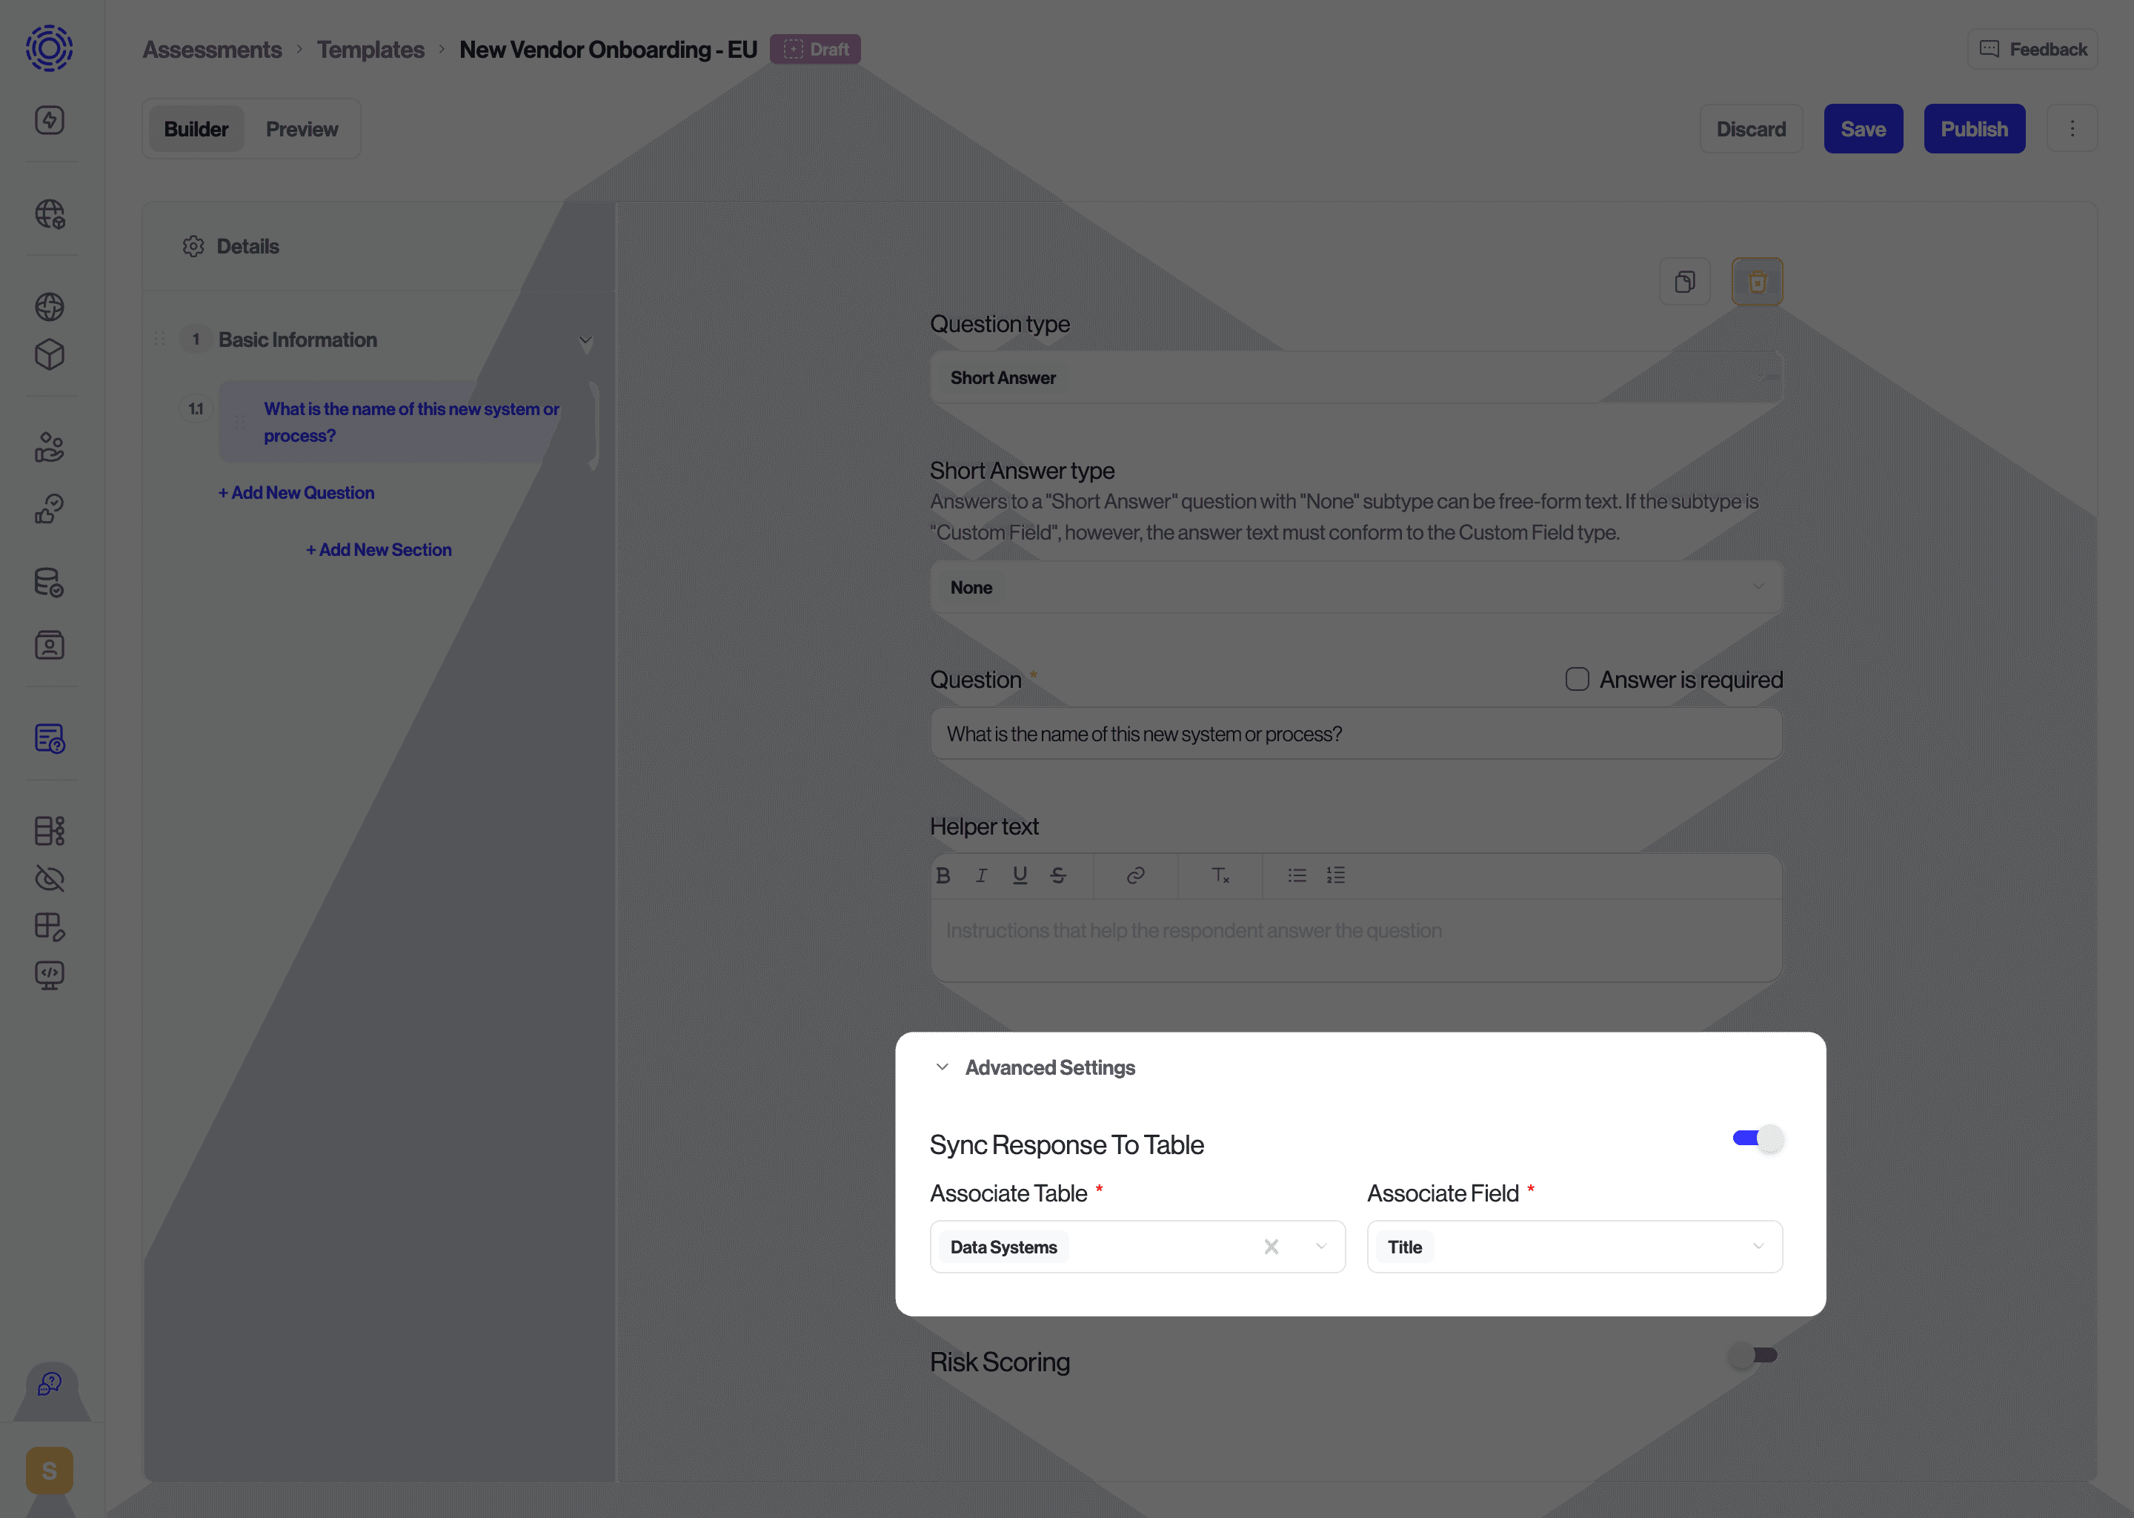
Task: Select the highlighted assessments icon in sidebar
Action: 51,740
